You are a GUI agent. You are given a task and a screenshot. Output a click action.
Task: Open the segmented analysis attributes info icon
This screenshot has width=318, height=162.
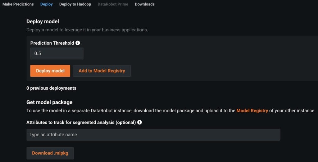coord(139,123)
